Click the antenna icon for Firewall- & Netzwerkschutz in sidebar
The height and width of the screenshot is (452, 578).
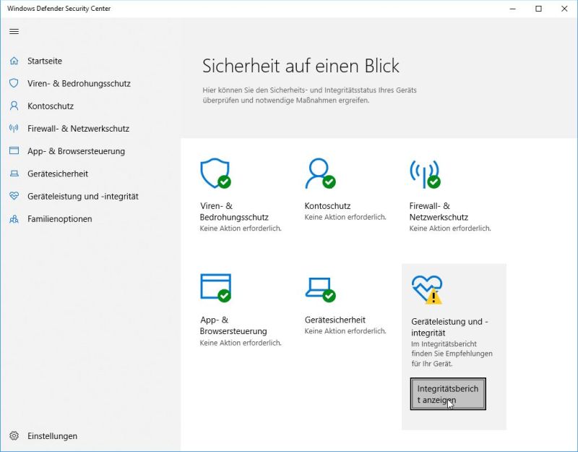tap(14, 129)
